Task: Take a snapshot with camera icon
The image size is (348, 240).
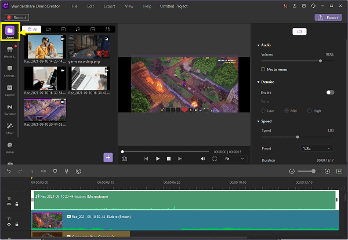Action: 125,158
